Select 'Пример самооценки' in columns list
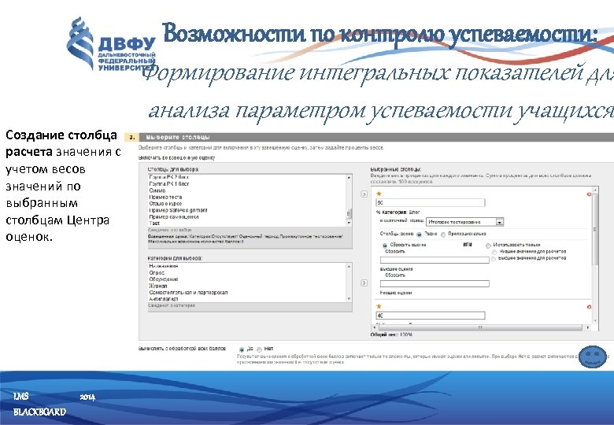Viewport: 614px width, 425px height. [174, 216]
